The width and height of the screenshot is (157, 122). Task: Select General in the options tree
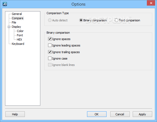coord(17,14)
